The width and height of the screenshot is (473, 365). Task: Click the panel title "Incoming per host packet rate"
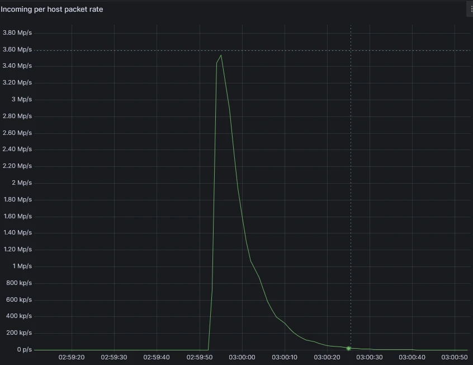pyautogui.click(x=52, y=9)
